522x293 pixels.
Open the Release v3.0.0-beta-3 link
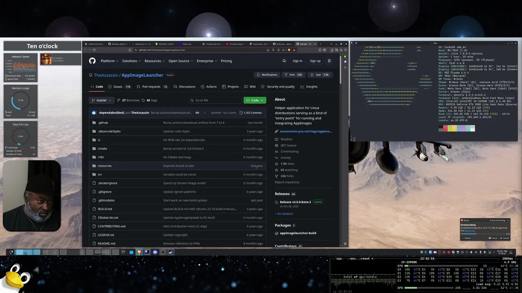(x=295, y=202)
